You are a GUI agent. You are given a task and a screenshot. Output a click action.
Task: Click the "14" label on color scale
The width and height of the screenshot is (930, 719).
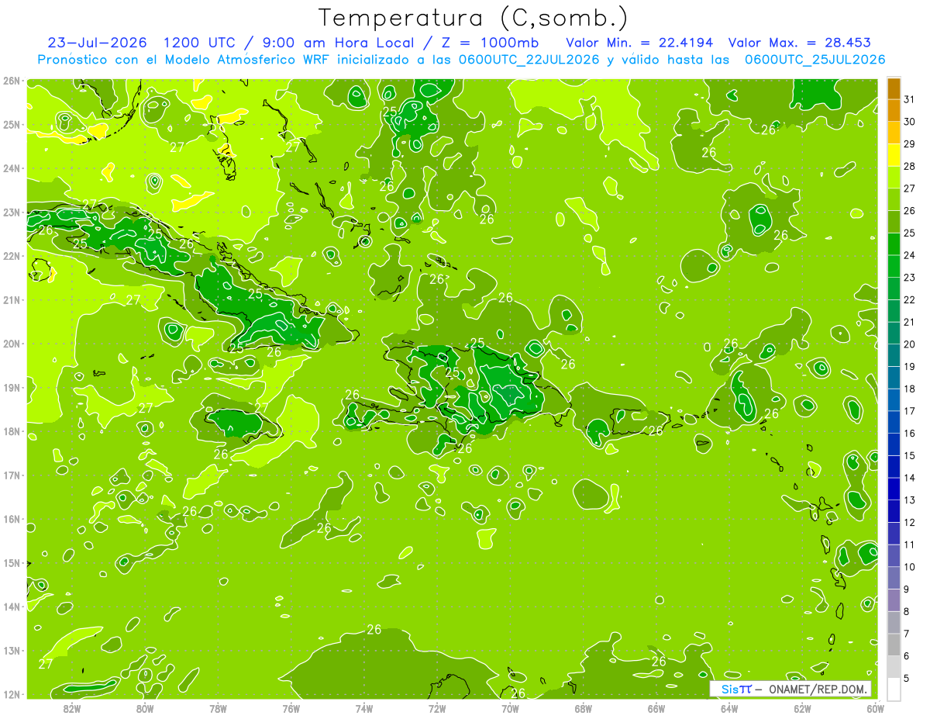pyautogui.click(x=910, y=478)
